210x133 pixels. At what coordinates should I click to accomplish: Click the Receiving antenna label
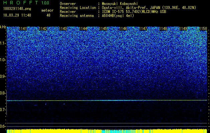click(77, 16)
